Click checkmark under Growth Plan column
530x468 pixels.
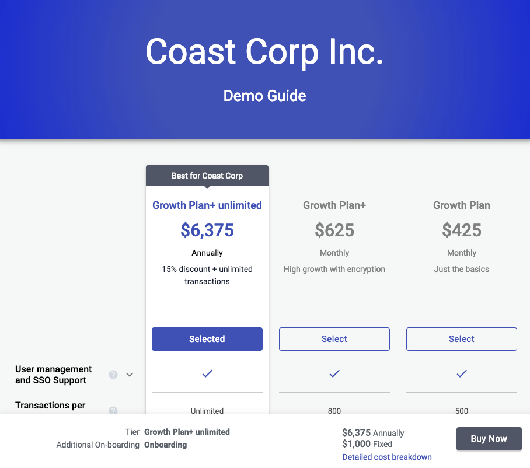click(x=462, y=373)
